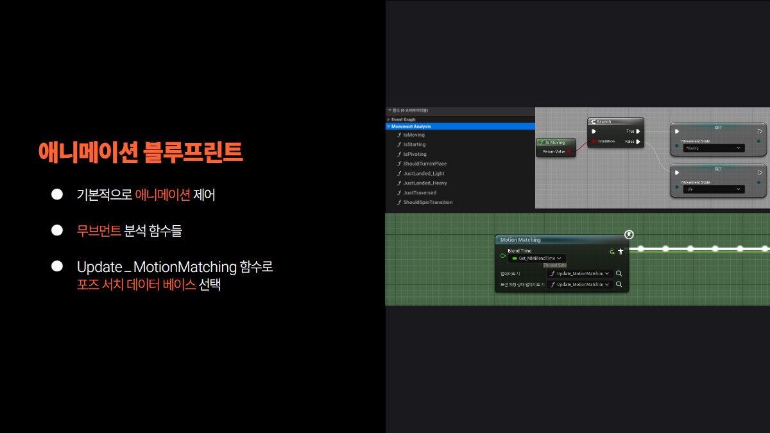Click the Branch node icon
Image resolution: width=770 pixels, height=433 pixels.
click(593, 121)
